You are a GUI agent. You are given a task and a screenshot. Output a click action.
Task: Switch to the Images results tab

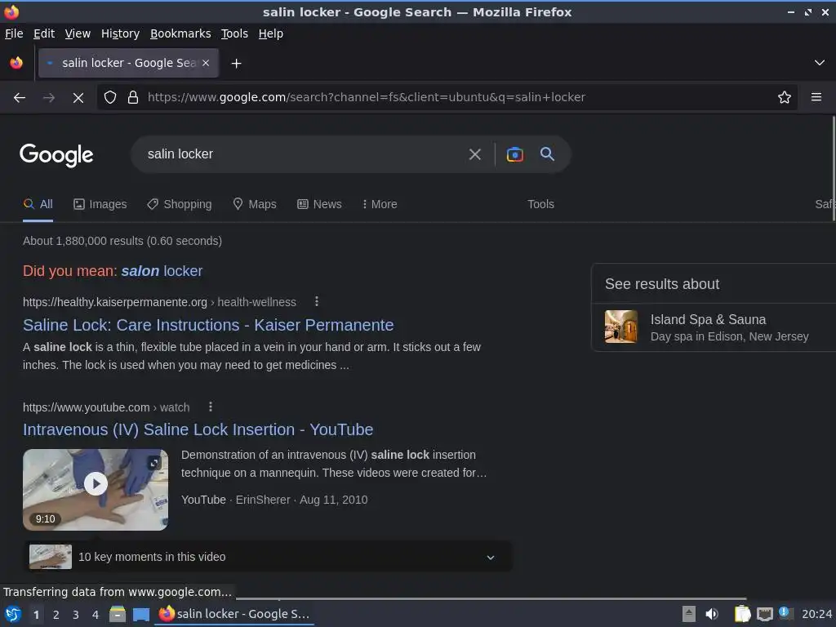pos(100,204)
